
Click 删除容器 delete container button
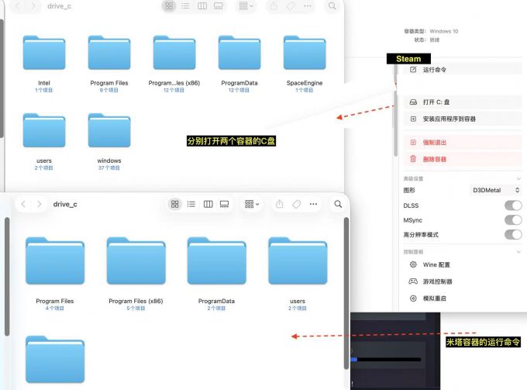pyautogui.click(x=463, y=159)
